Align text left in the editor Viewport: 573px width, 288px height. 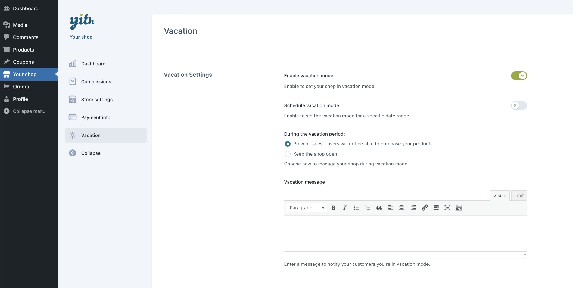pyautogui.click(x=390, y=208)
